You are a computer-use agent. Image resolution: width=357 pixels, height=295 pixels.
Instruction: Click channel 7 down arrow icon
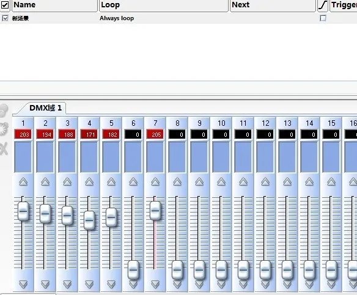click(155, 284)
